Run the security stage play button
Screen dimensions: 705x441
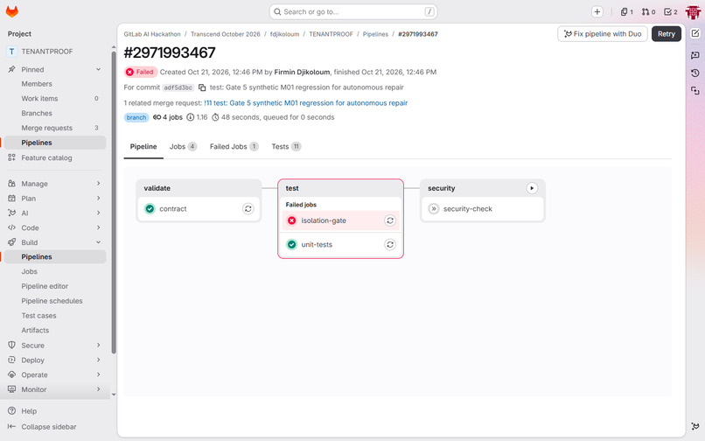[x=532, y=188]
